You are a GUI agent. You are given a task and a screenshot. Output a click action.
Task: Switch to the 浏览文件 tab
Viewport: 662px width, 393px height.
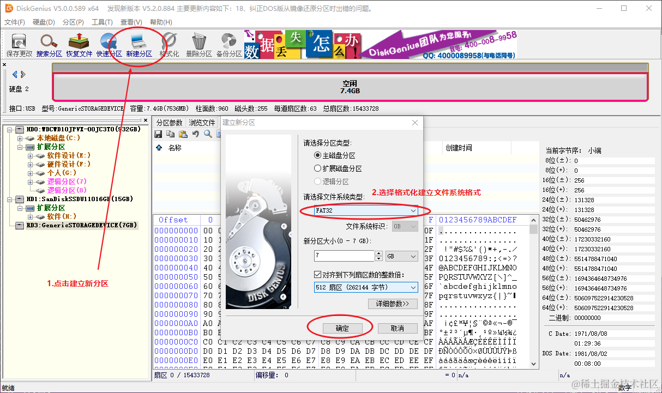coord(202,123)
